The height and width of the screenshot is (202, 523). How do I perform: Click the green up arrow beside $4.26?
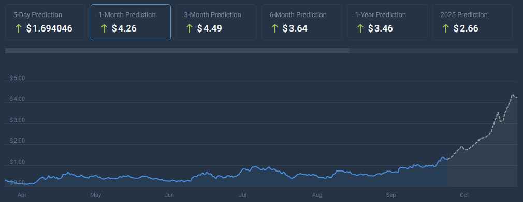[x=104, y=28]
